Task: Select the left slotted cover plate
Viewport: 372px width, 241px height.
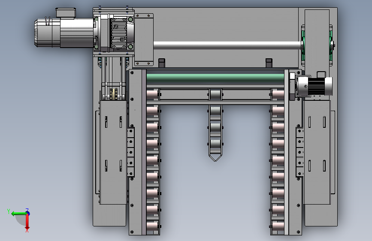Action: pos(113,152)
